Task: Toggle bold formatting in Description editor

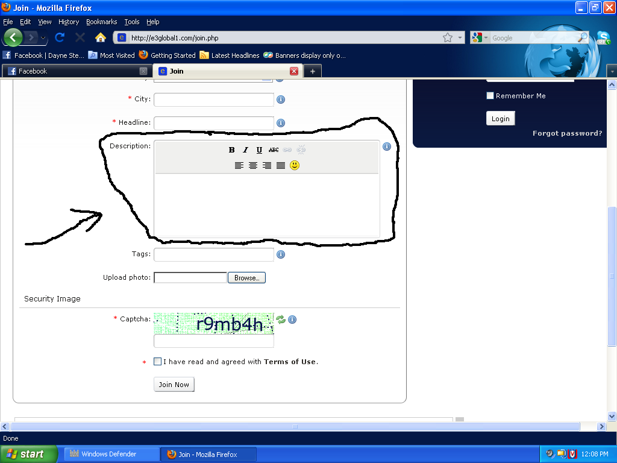Action: (x=232, y=150)
